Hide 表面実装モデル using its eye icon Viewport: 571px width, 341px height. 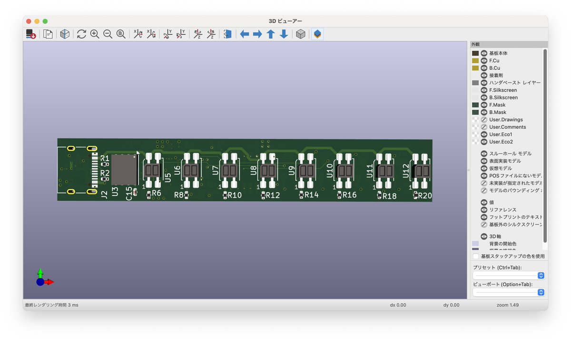point(484,161)
